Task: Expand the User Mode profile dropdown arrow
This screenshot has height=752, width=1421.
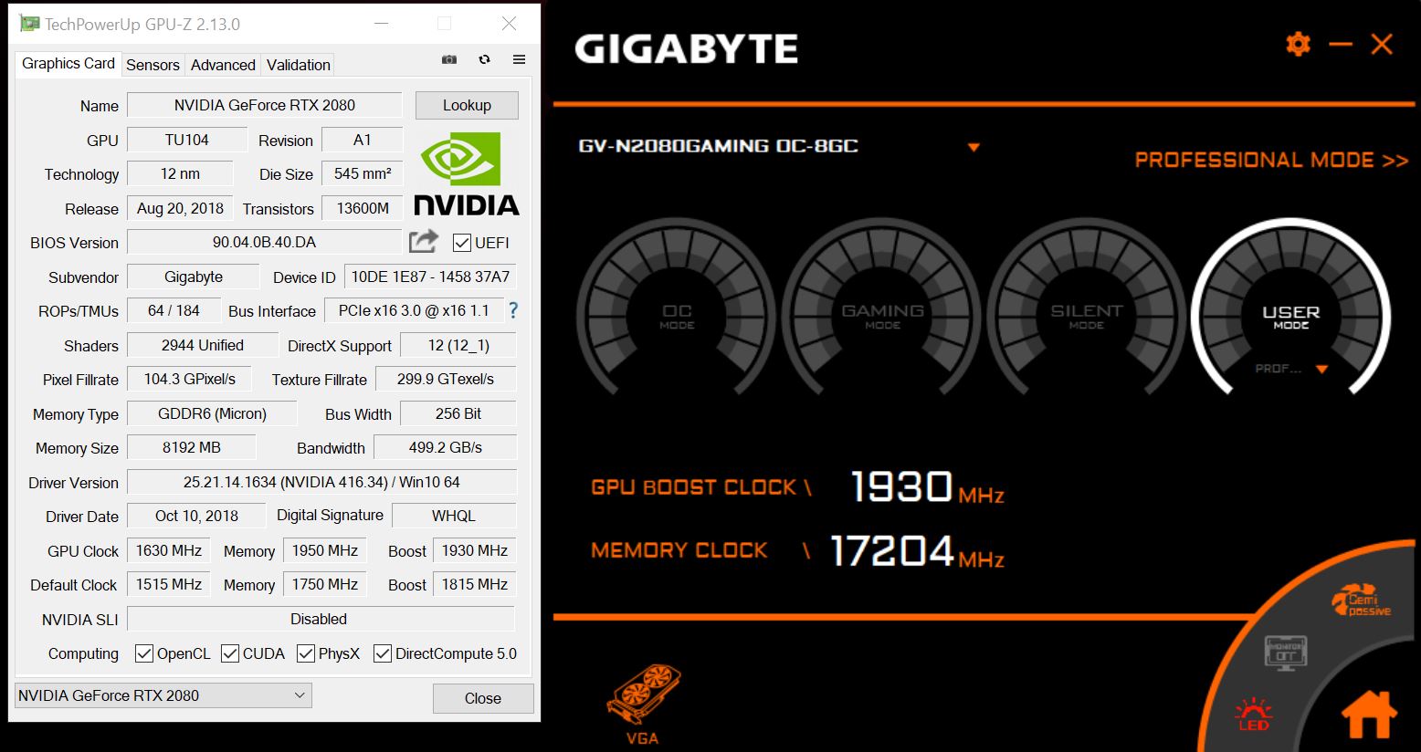Action: [x=1321, y=370]
